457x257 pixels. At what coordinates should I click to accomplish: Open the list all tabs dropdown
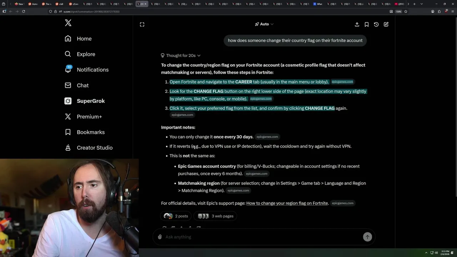(422, 4)
